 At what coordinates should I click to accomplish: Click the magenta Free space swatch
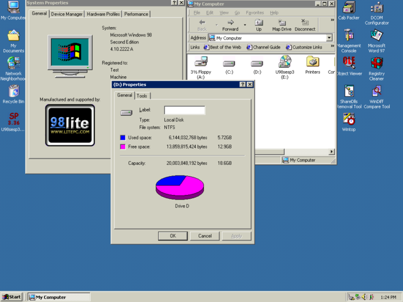[123, 147]
